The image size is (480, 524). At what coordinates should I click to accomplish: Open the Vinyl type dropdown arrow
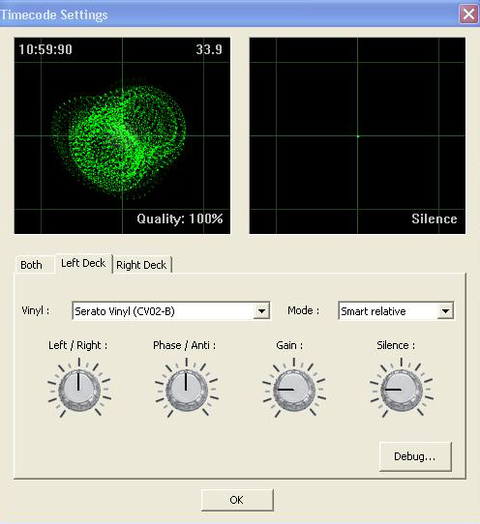(261, 311)
